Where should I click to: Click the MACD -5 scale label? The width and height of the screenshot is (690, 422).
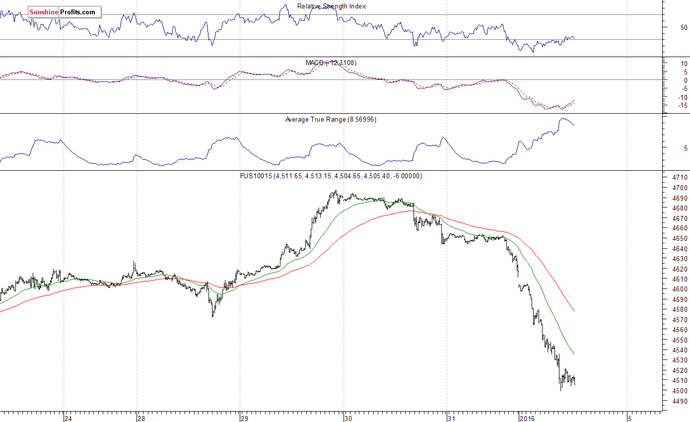click(684, 89)
